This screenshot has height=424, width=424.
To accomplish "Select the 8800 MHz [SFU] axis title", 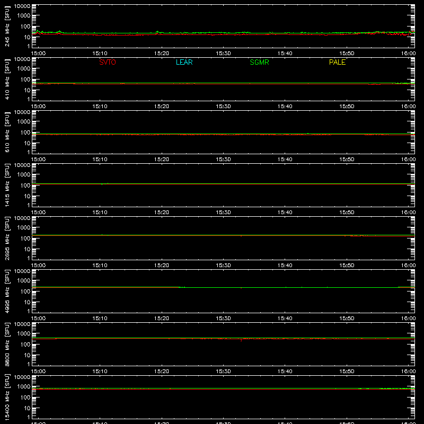I will [7, 344].
